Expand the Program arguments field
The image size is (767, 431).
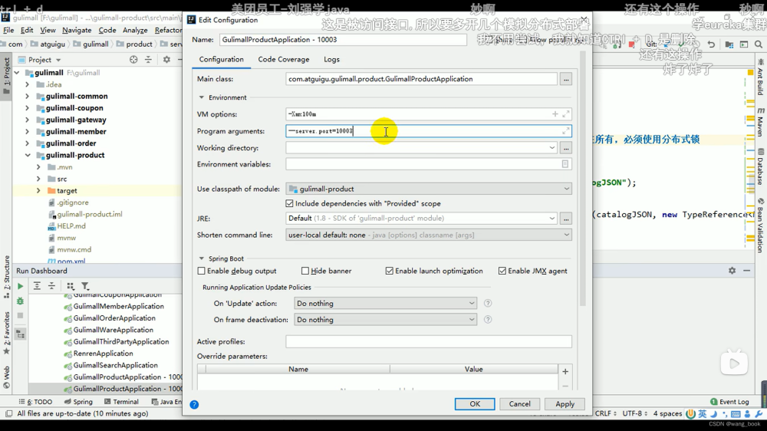pyautogui.click(x=566, y=131)
